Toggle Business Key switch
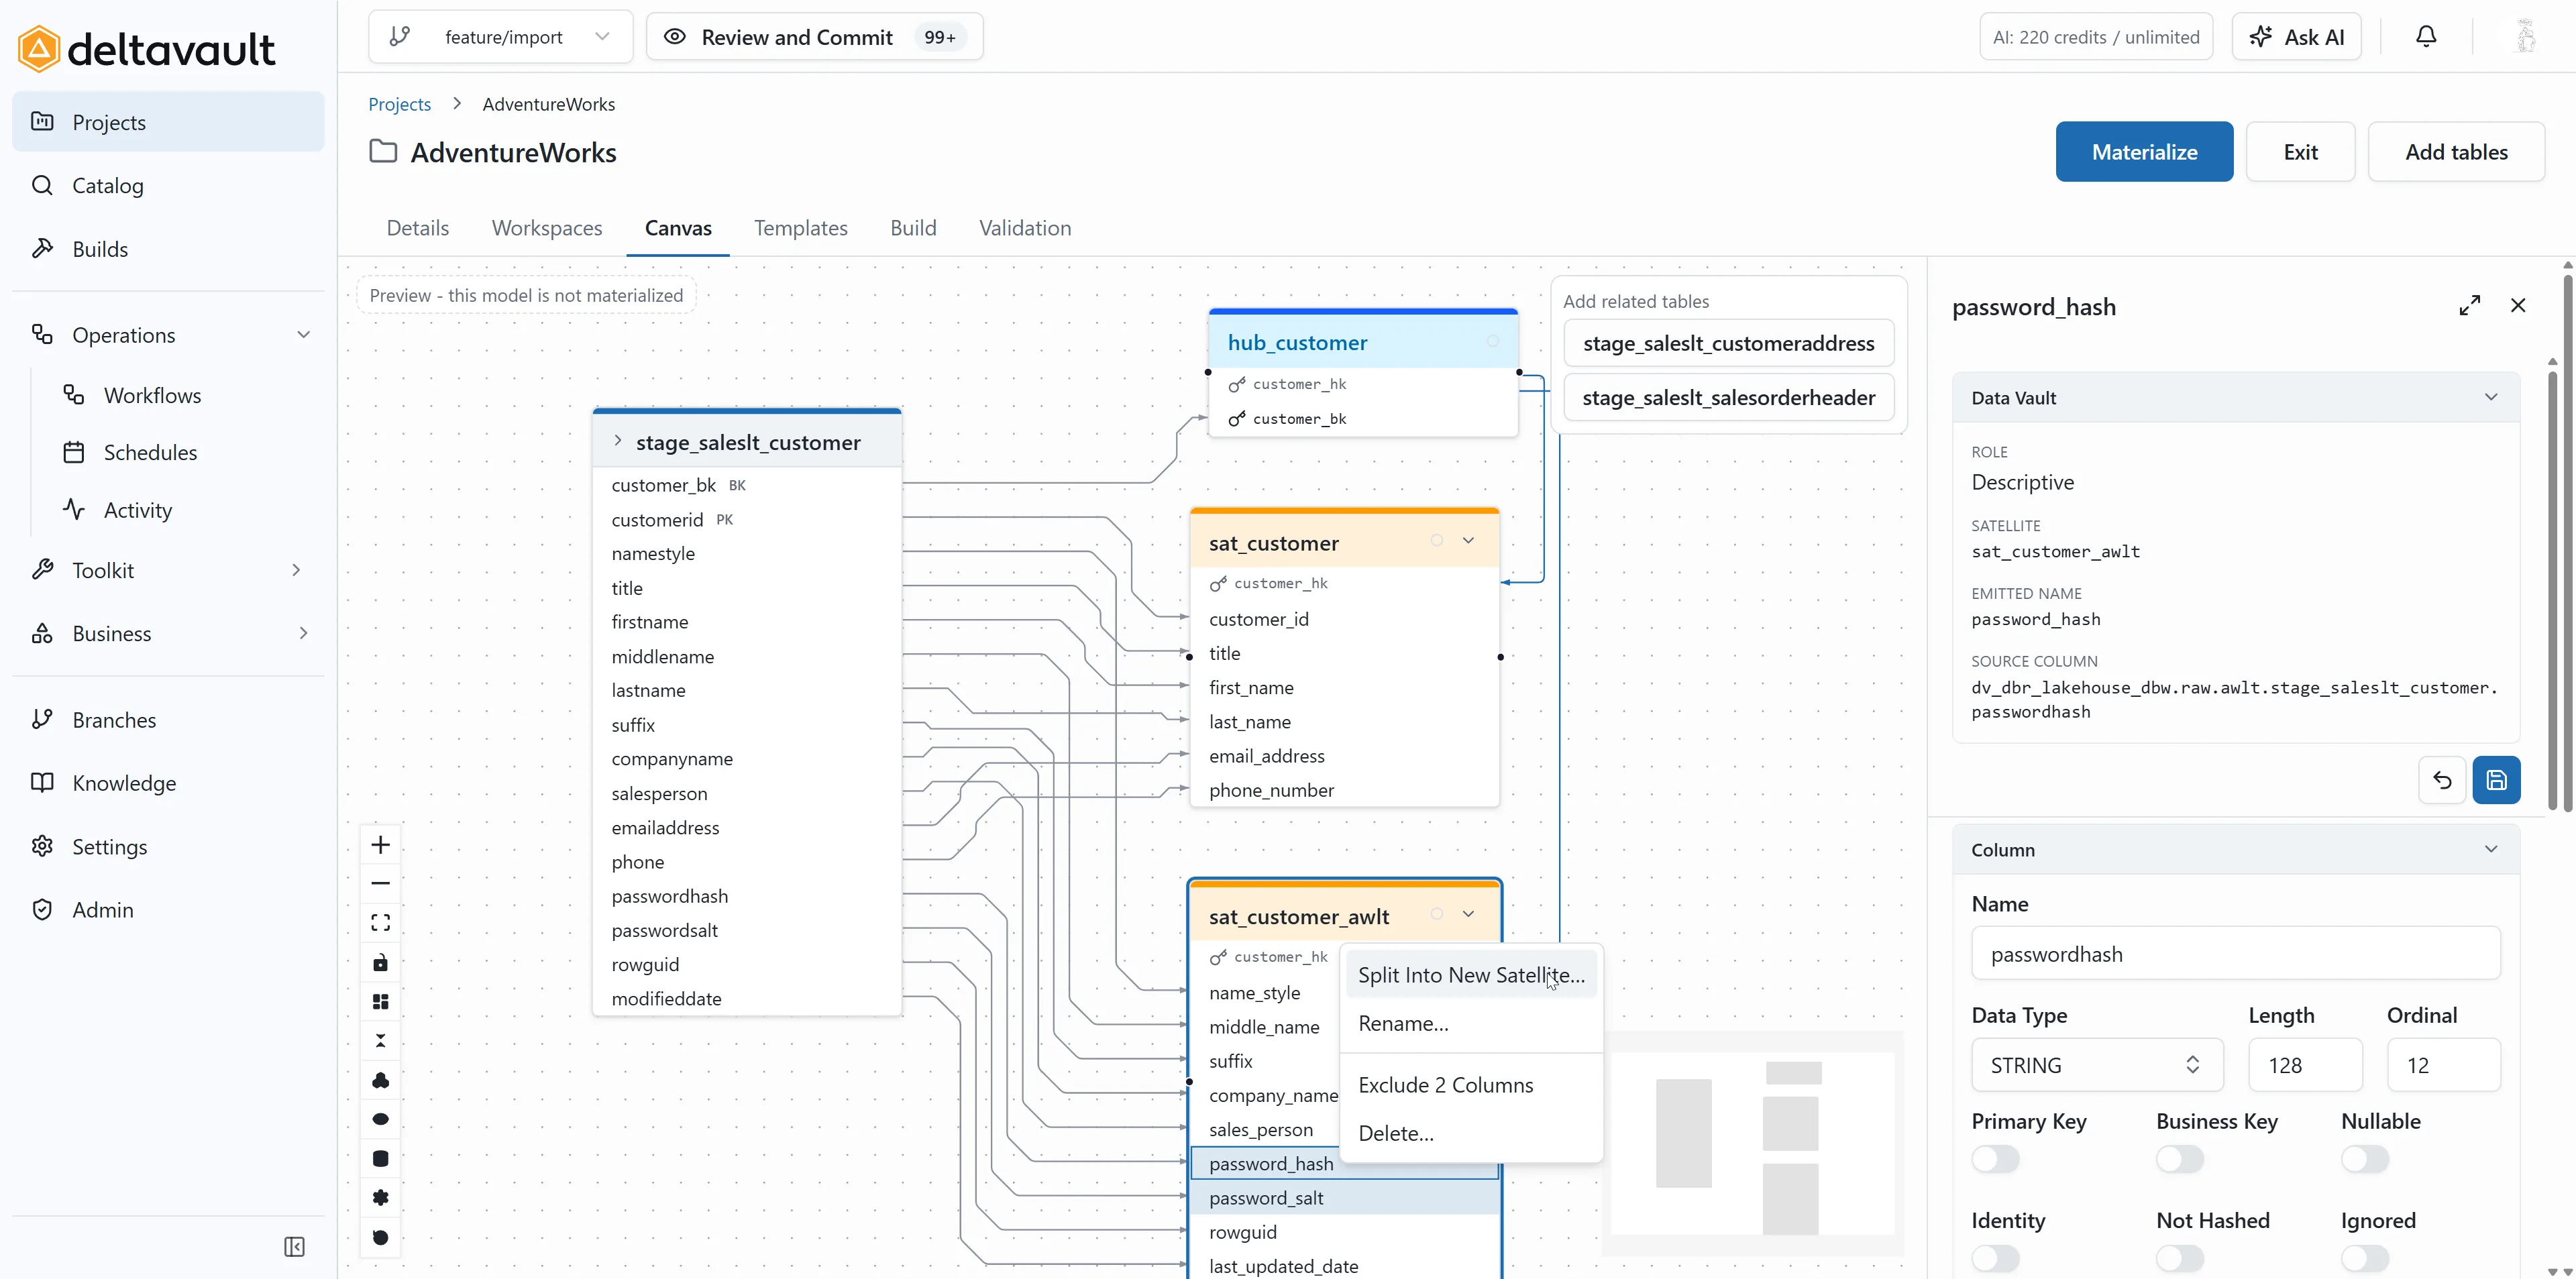The width and height of the screenshot is (2576, 1279). click(x=2180, y=1159)
